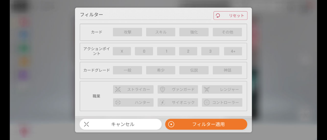The image size is (327, 140).
Task: Toggle the 4+ action point filter
Action: [233, 51]
